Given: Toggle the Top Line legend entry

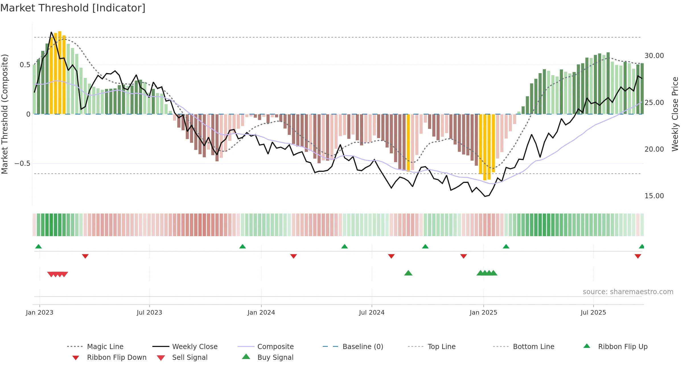Looking at the screenshot, I should click(x=432, y=346).
